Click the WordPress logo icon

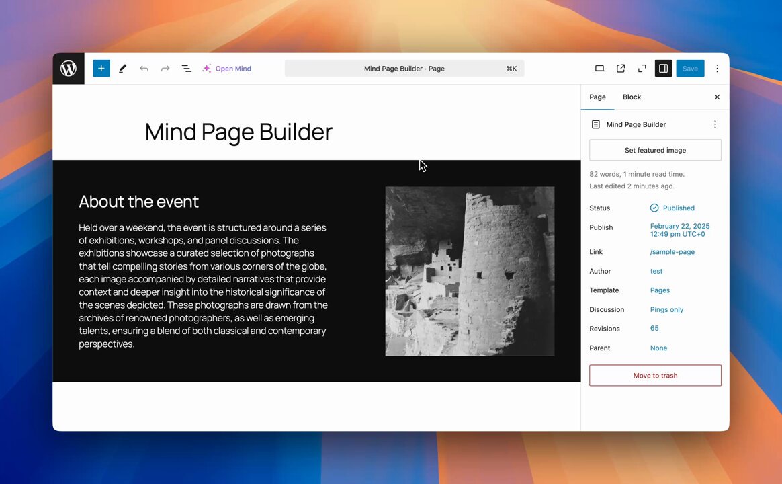click(69, 69)
